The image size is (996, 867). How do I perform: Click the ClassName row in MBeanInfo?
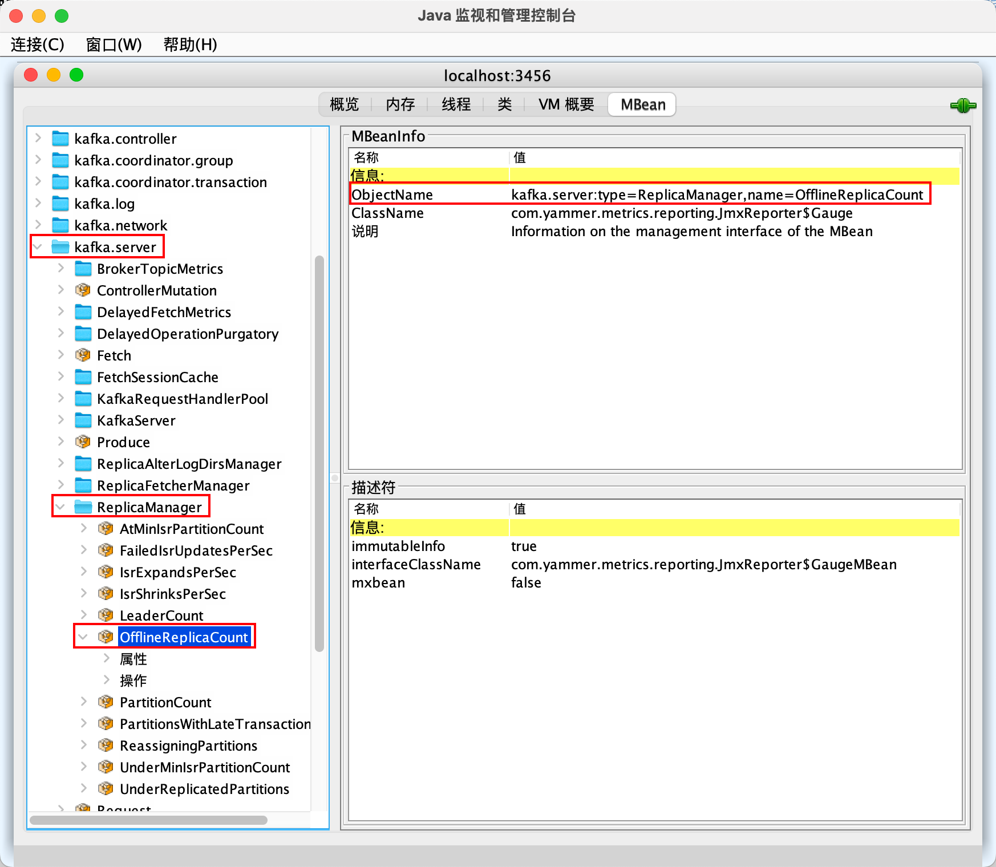655,213
